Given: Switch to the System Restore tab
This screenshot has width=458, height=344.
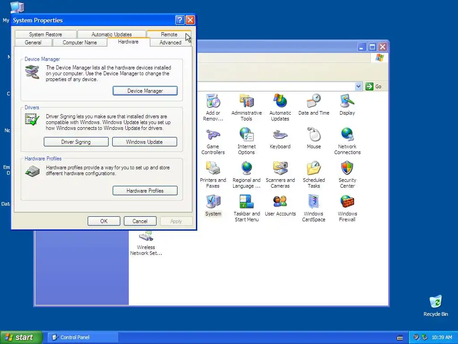Looking at the screenshot, I should pyautogui.click(x=46, y=34).
